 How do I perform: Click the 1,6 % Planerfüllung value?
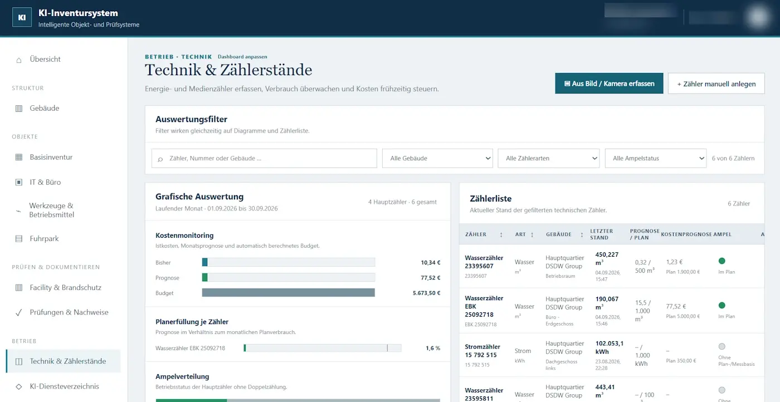[433, 348]
